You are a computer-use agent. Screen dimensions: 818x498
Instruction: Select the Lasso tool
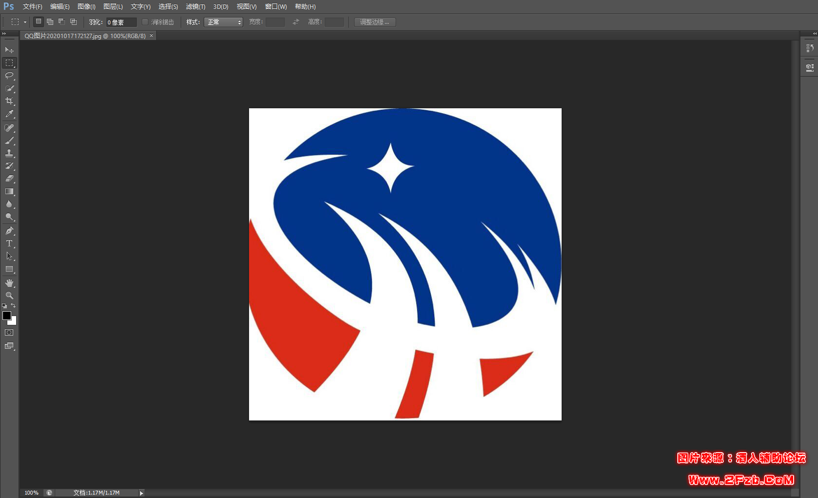click(x=9, y=76)
